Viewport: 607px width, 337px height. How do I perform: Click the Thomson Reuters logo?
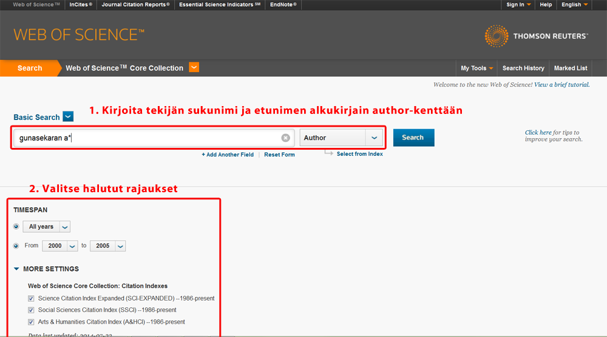click(x=536, y=36)
